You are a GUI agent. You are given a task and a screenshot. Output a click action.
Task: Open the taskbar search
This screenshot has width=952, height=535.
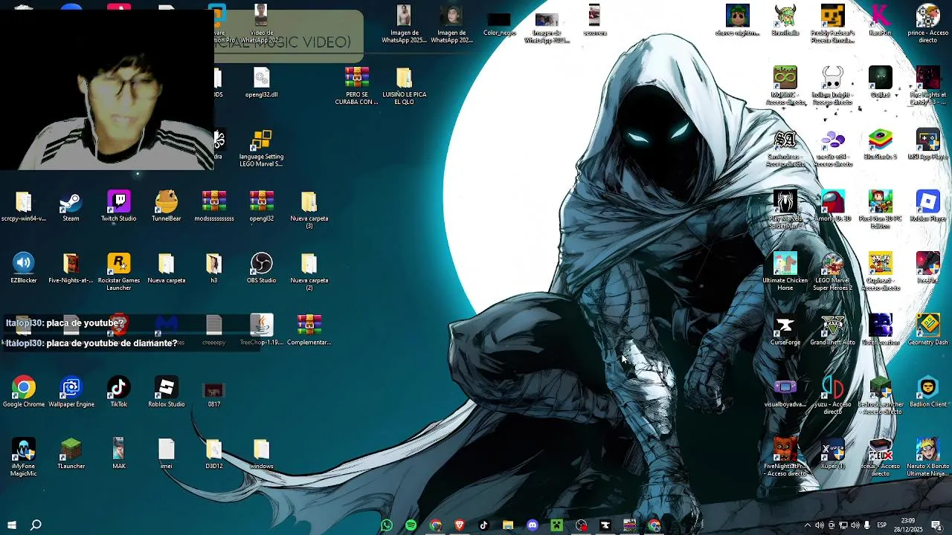coord(36,525)
